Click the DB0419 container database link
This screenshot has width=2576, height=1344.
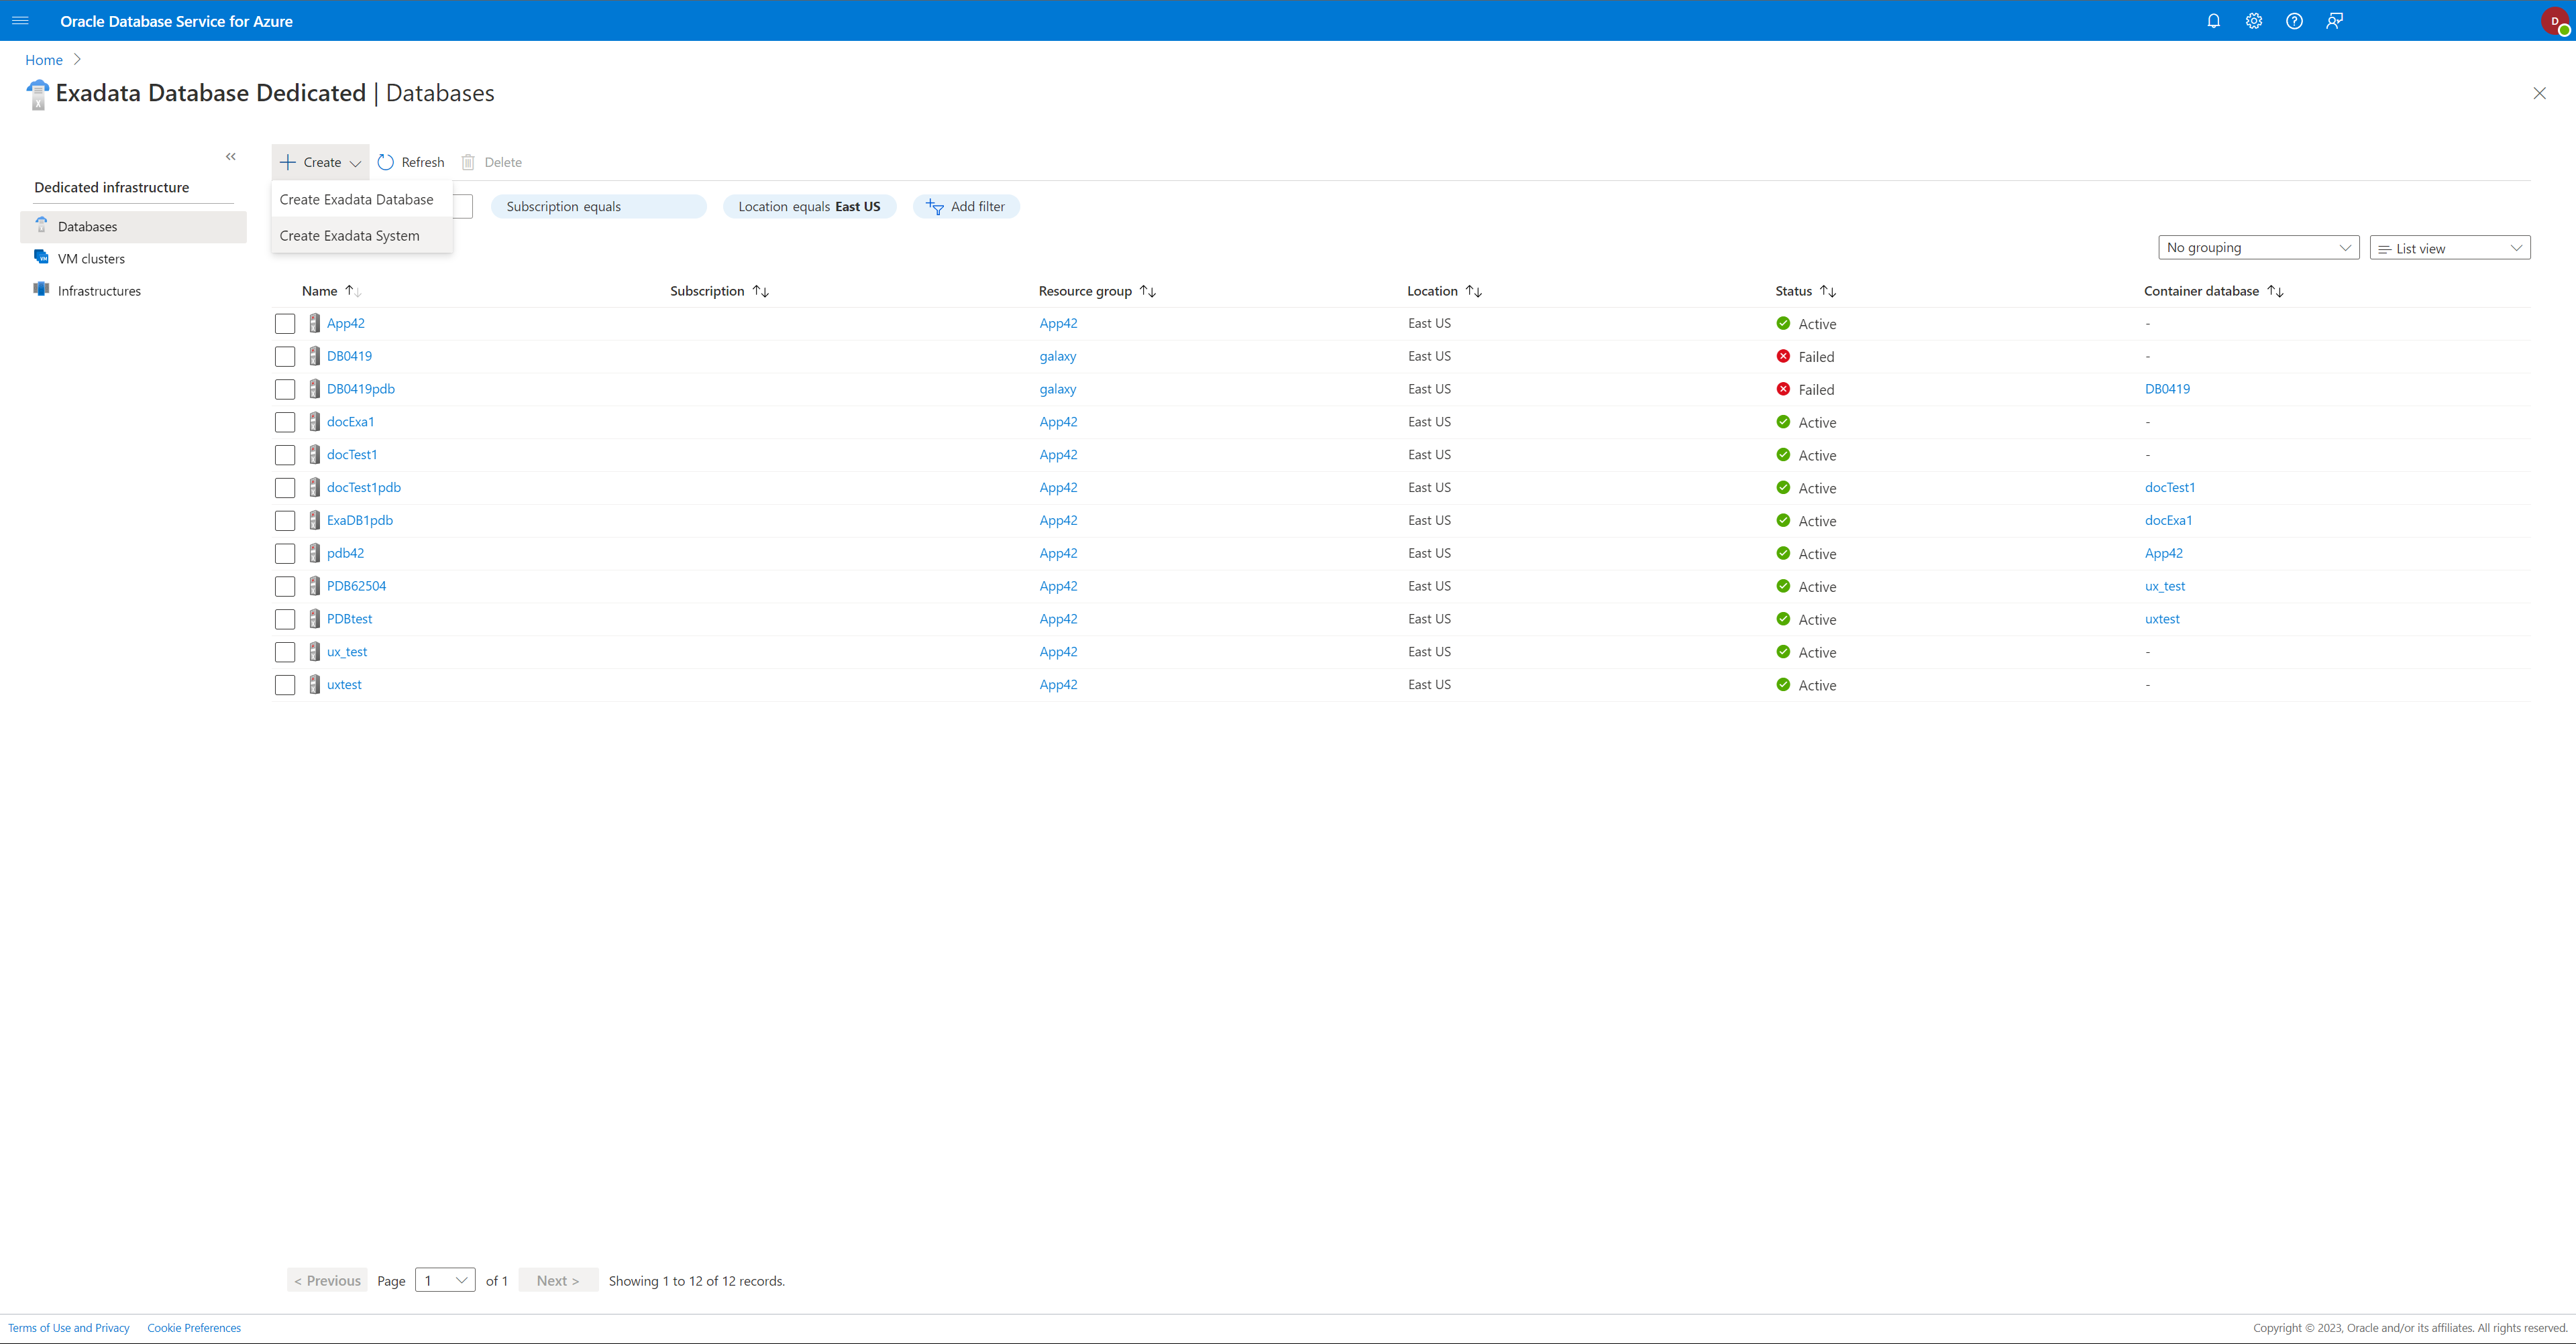pos(2167,388)
